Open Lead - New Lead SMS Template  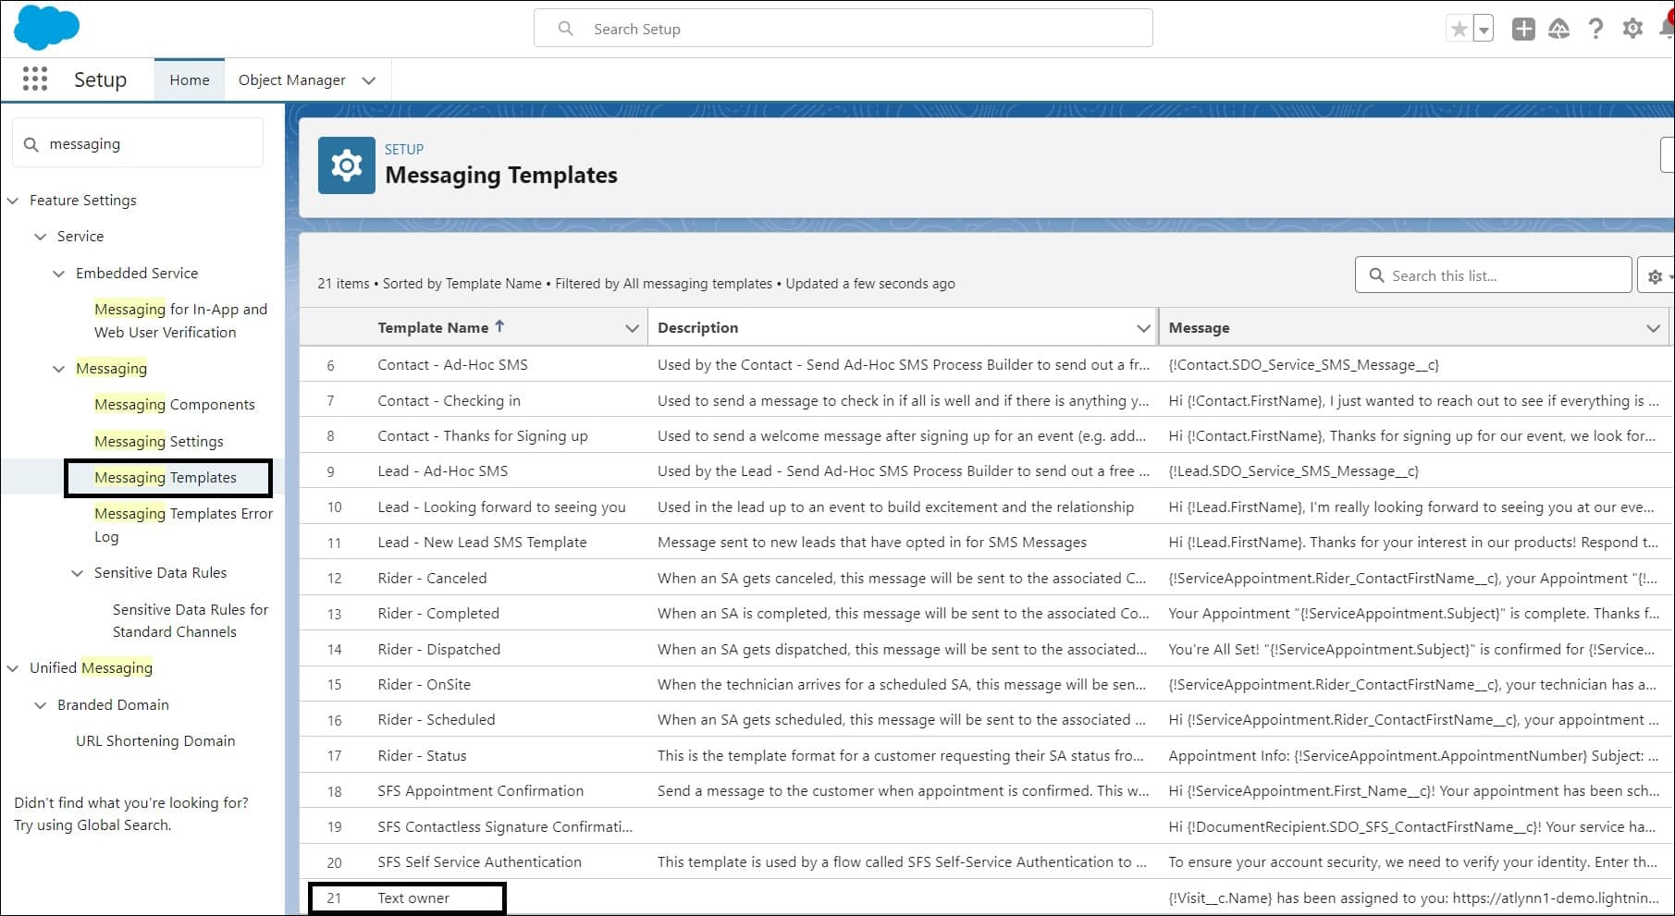click(x=482, y=543)
